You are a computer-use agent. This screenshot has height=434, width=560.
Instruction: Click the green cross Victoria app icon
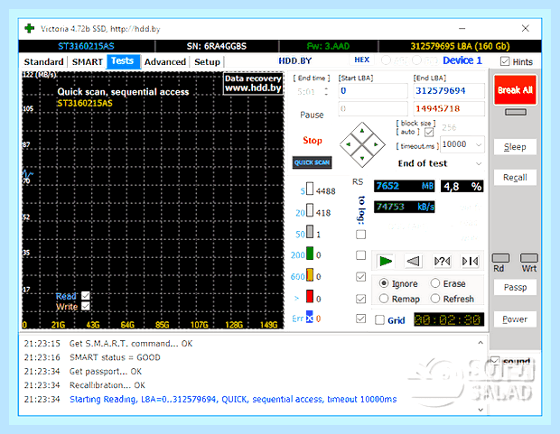click(x=30, y=28)
